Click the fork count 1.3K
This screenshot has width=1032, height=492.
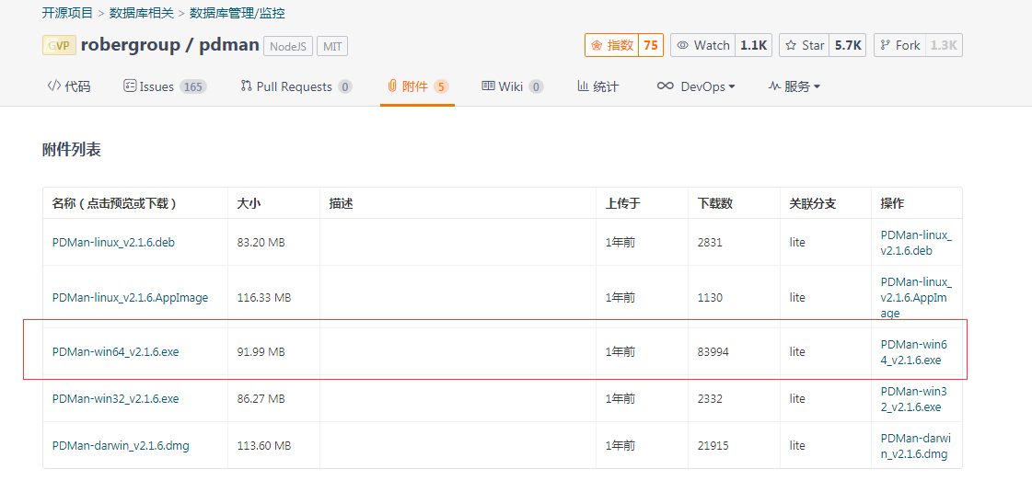(x=944, y=45)
